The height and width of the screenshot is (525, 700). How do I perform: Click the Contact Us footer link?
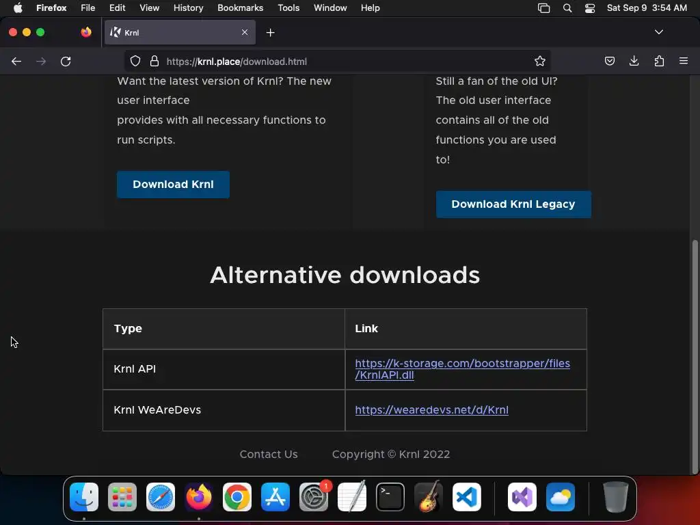(x=269, y=454)
